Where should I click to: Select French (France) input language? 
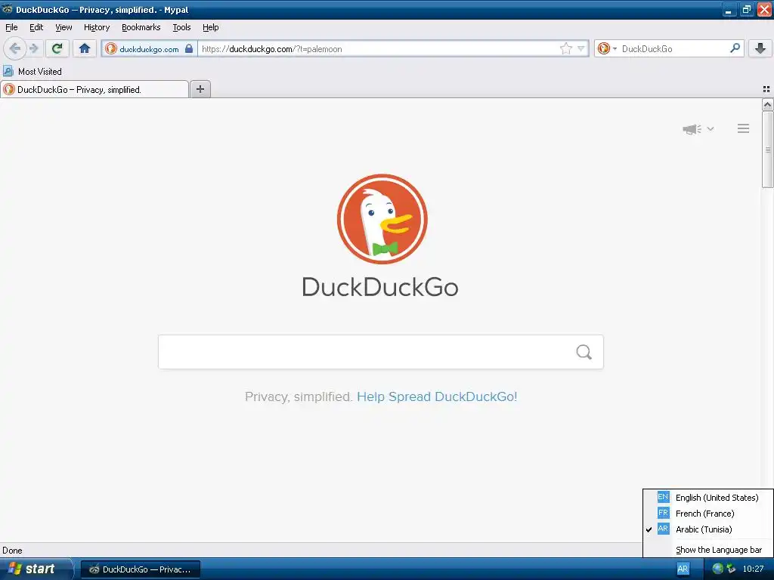point(707,514)
